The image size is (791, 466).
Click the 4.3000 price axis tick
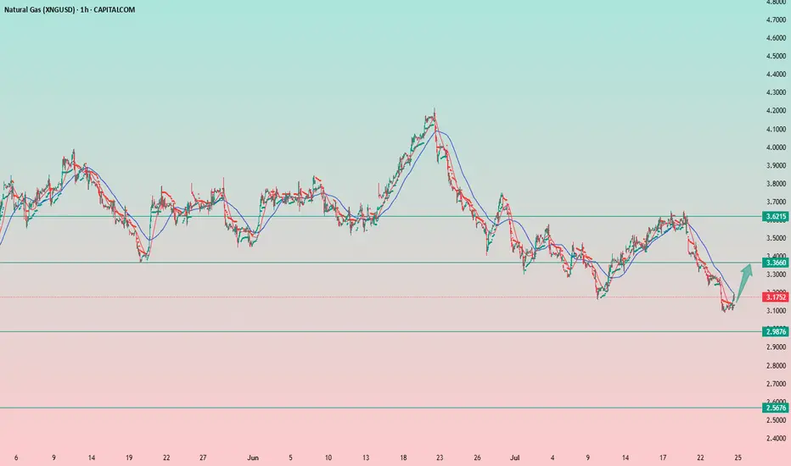[x=776, y=92]
